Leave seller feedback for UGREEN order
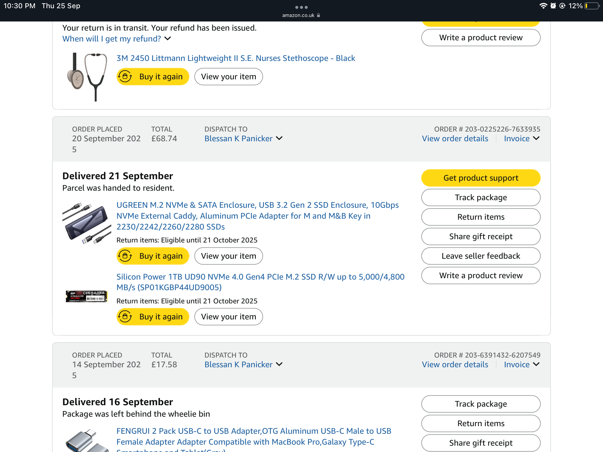 coord(481,256)
